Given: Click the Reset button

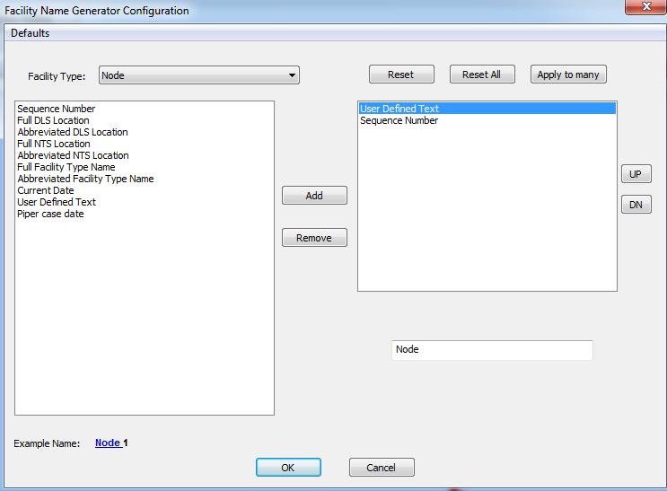Looking at the screenshot, I should [401, 75].
